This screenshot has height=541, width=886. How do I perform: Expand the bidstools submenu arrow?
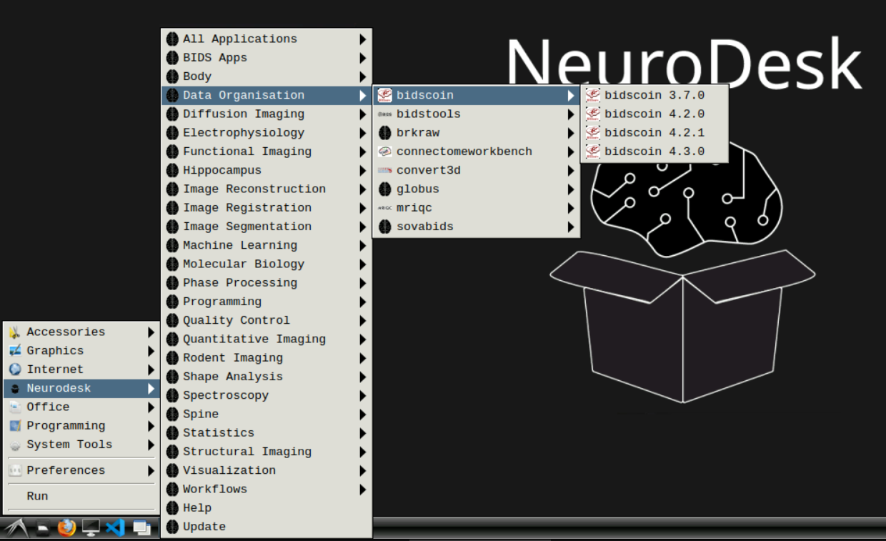[x=571, y=114]
